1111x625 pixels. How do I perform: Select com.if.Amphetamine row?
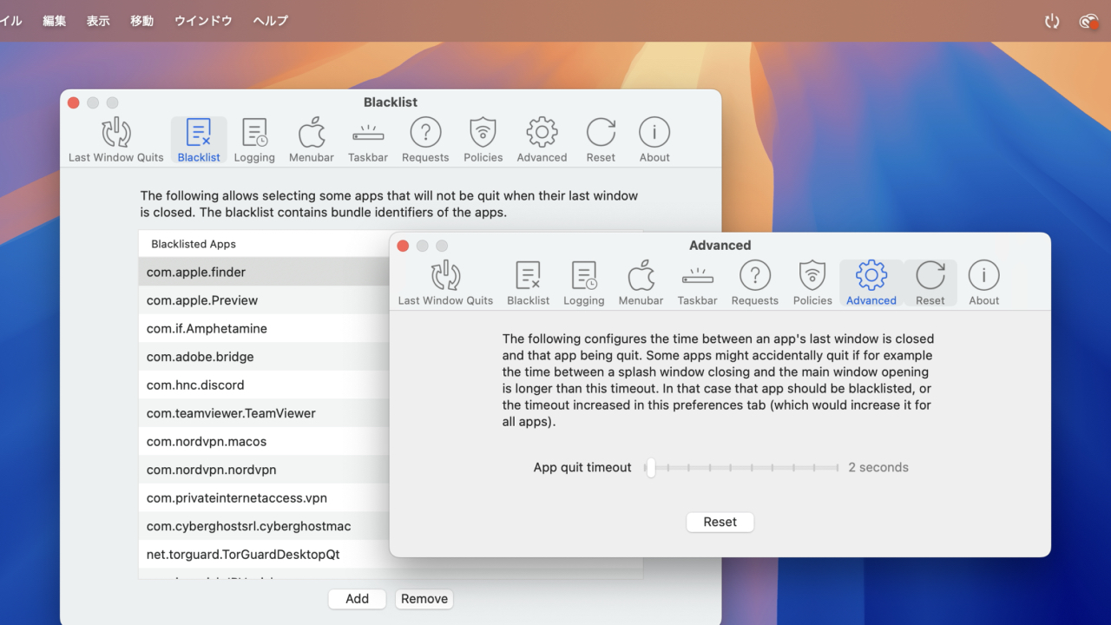click(x=264, y=328)
